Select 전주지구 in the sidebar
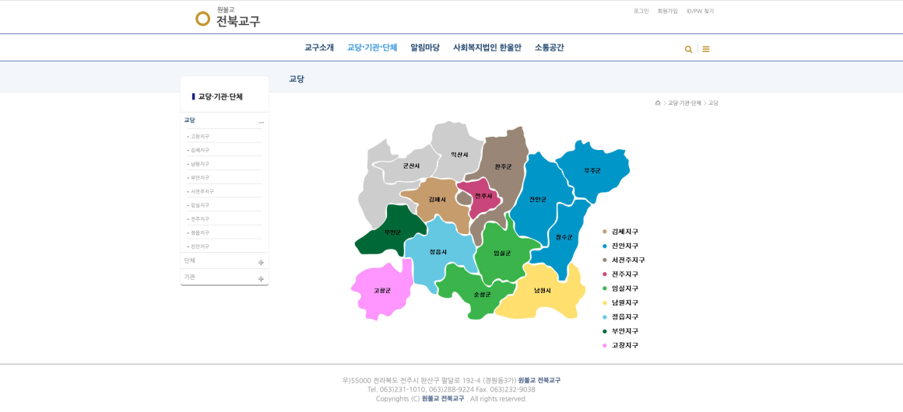 pos(200,219)
